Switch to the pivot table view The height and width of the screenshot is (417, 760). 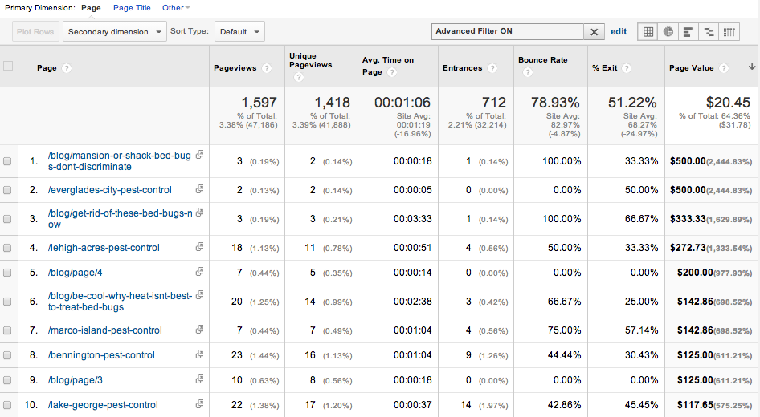tap(729, 32)
